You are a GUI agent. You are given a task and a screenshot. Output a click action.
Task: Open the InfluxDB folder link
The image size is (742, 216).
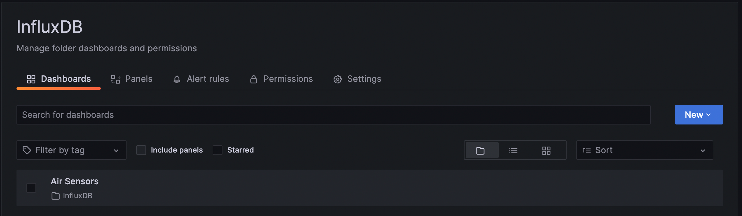click(77, 196)
